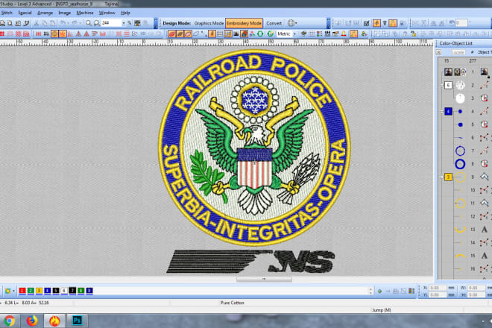Viewport: 492px width, 328px height.
Task: Click the checkbox-form icon in upper toolbar
Action: pos(366,23)
